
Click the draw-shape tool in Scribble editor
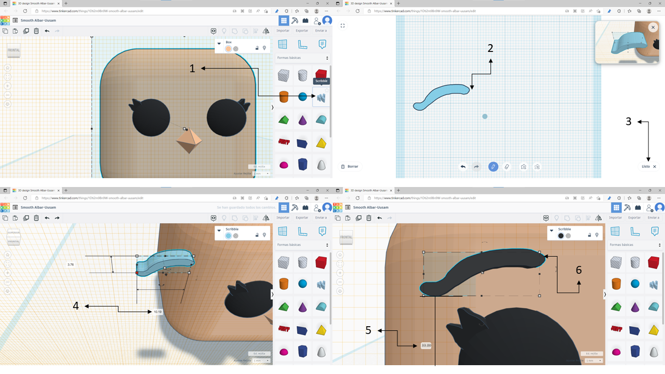coord(523,167)
